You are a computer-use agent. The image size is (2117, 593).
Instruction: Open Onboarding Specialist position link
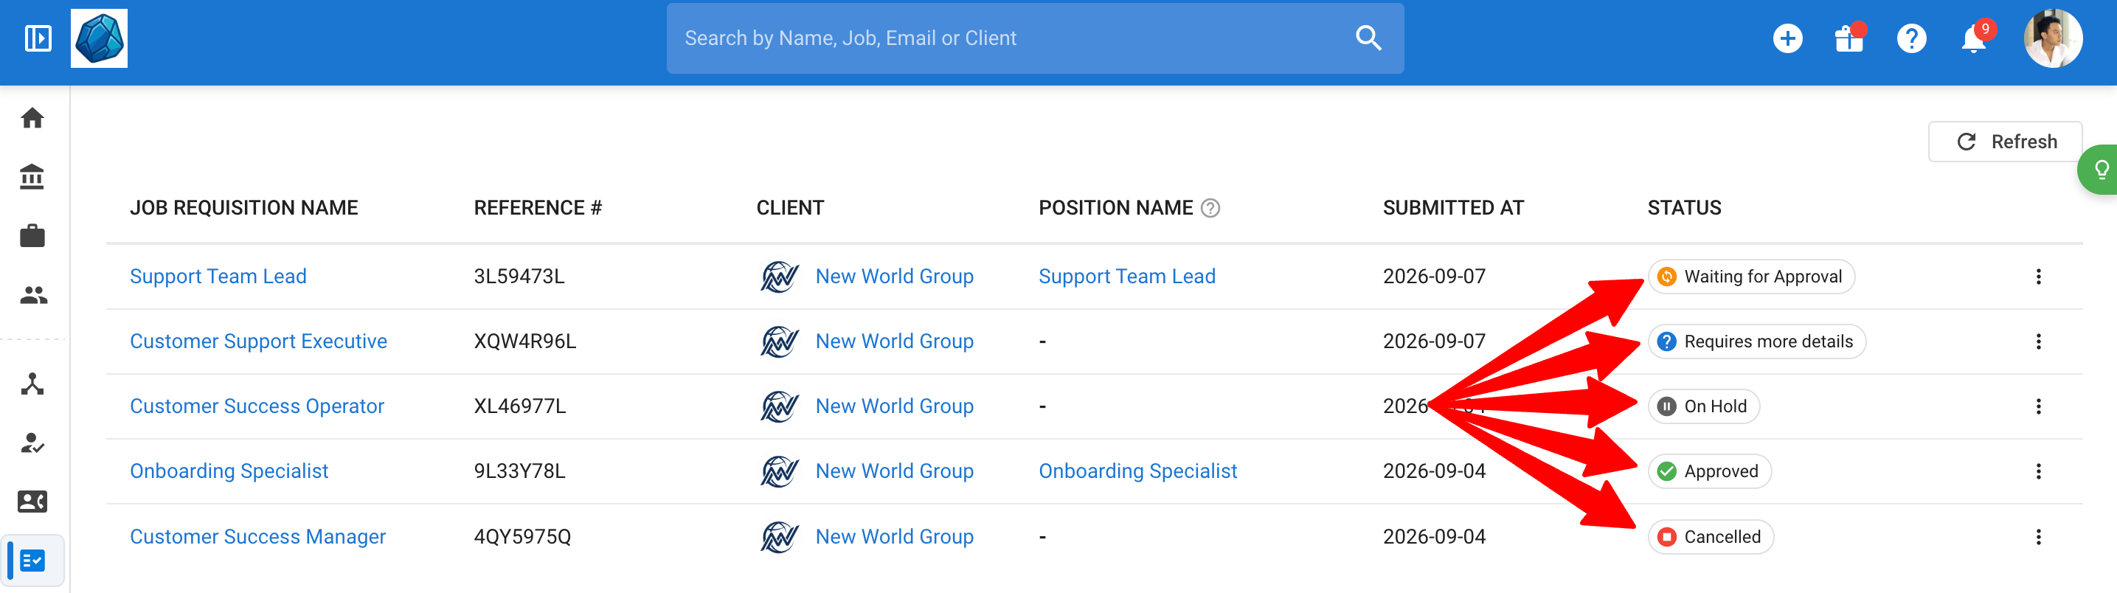pos(1137,471)
